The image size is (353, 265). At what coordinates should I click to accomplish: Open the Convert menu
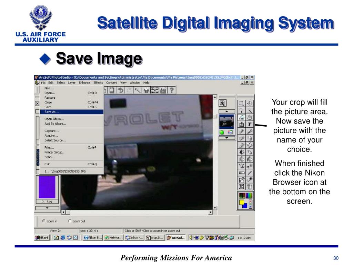(x=111, y=83)
